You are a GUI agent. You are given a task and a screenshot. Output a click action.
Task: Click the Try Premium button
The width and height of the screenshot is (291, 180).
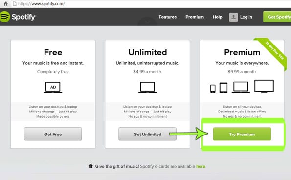tap(242, 134)
